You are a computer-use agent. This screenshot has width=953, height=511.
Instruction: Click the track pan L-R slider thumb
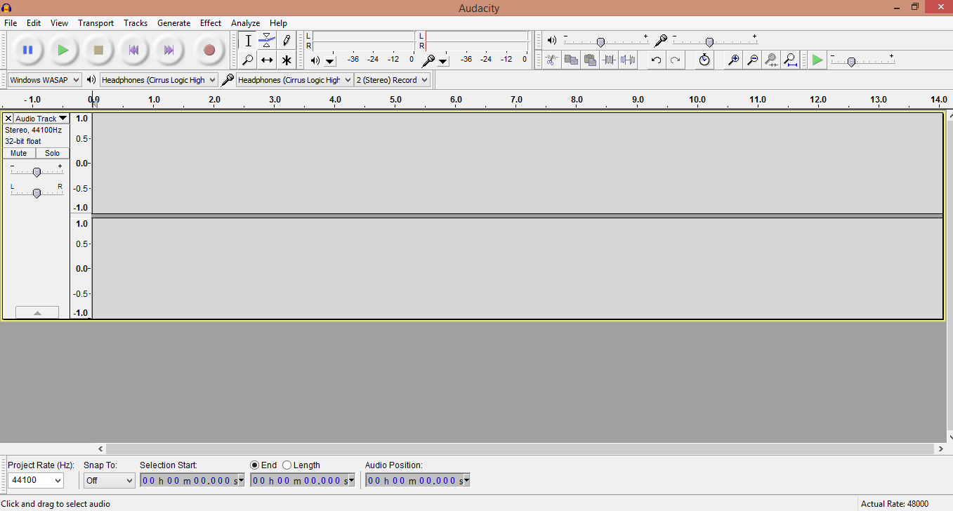tap(37, 193)
